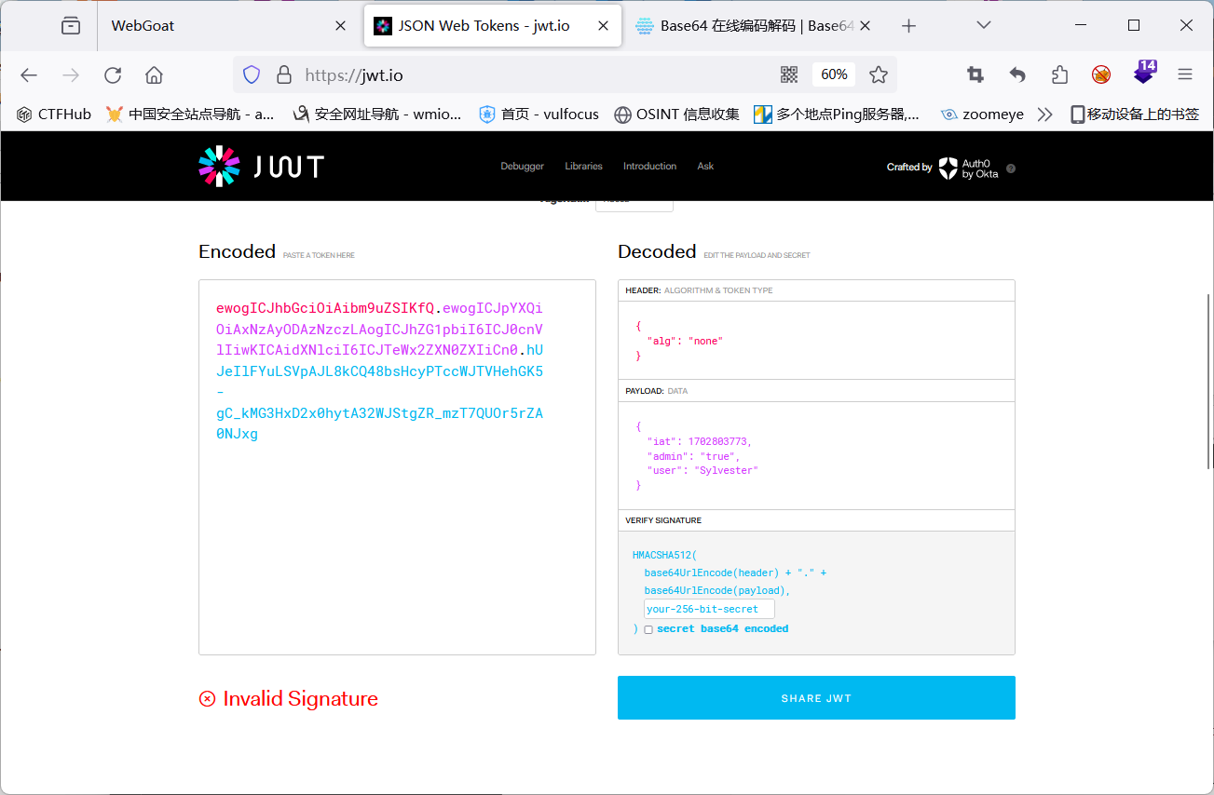
Task: View site security padlock info
Action: coord(284,75)
